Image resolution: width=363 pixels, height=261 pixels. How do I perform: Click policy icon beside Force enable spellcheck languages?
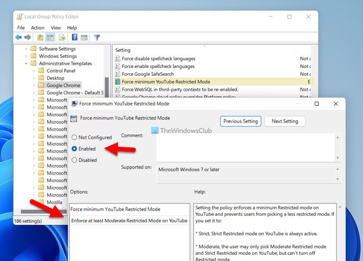(118, 66)
